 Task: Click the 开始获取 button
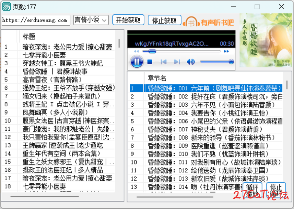(128, 20)
